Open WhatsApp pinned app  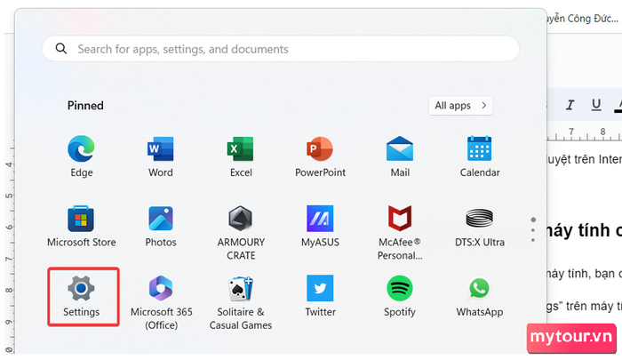click(480, 296)
